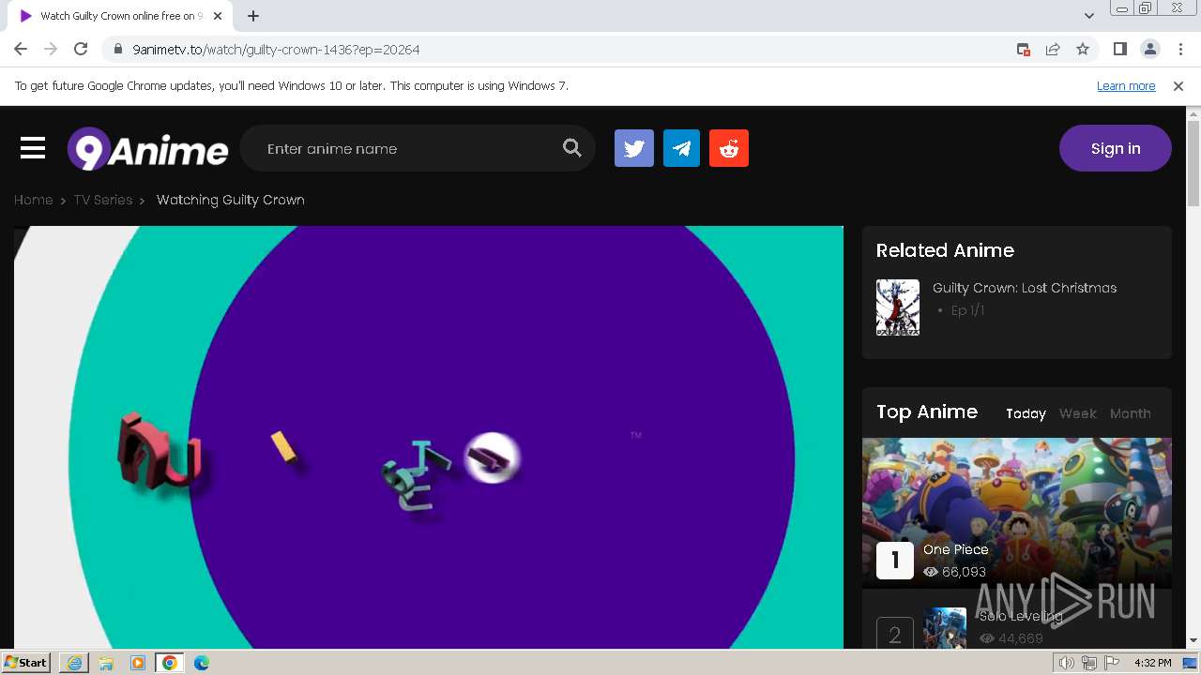Open the TV Series breadcrumb link
Screen dimensions: 1201x675
pyautogui.click(x=103, y=200)
